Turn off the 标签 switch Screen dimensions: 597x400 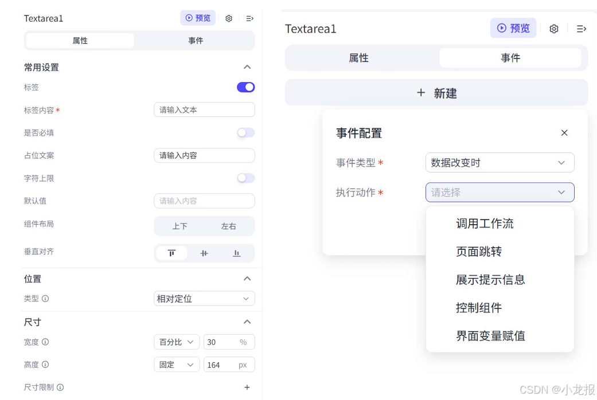pyautogui.click(x=245, y=87)
